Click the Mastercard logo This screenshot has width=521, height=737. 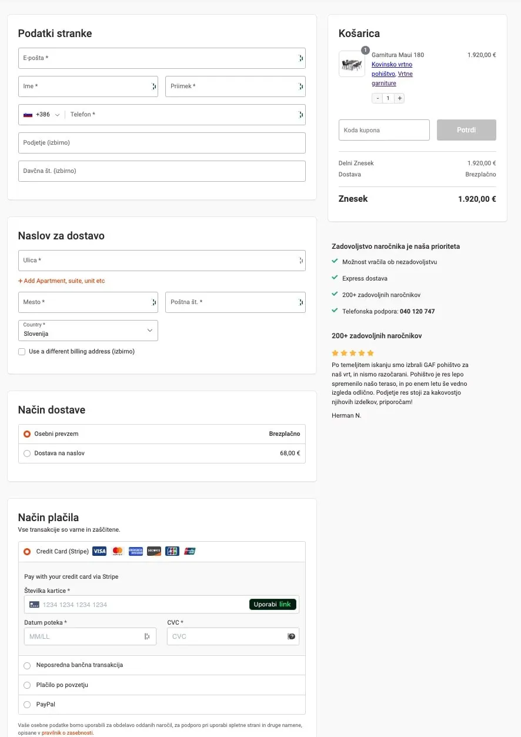click(x=118, y=551)
